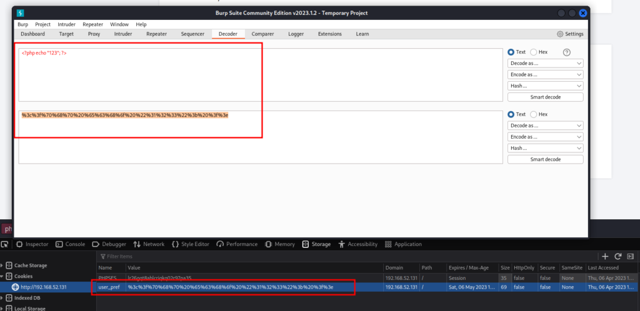
Task: Collapse the Cookies tree node
Action: [2, 276]
